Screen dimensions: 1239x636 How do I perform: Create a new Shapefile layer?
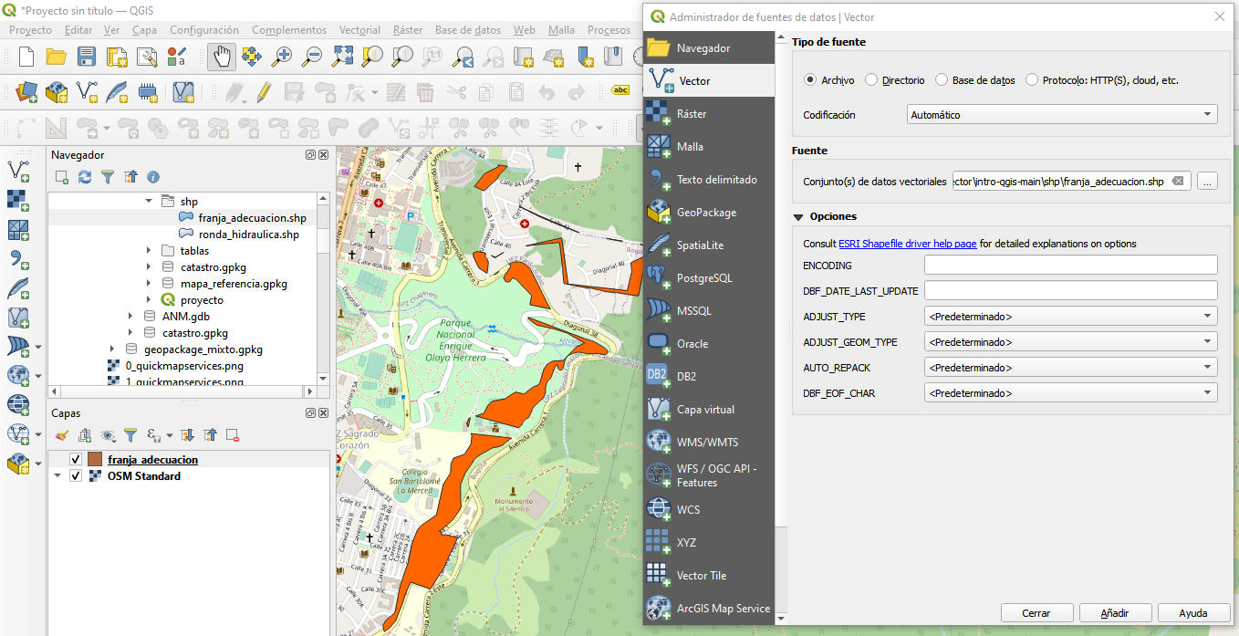[x=87, y=92]
